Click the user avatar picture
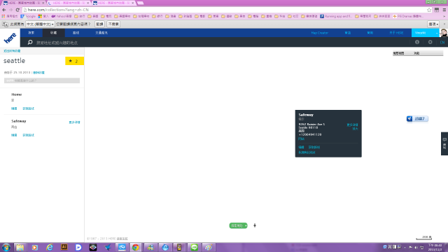448x252 pixels. [444, 33]
